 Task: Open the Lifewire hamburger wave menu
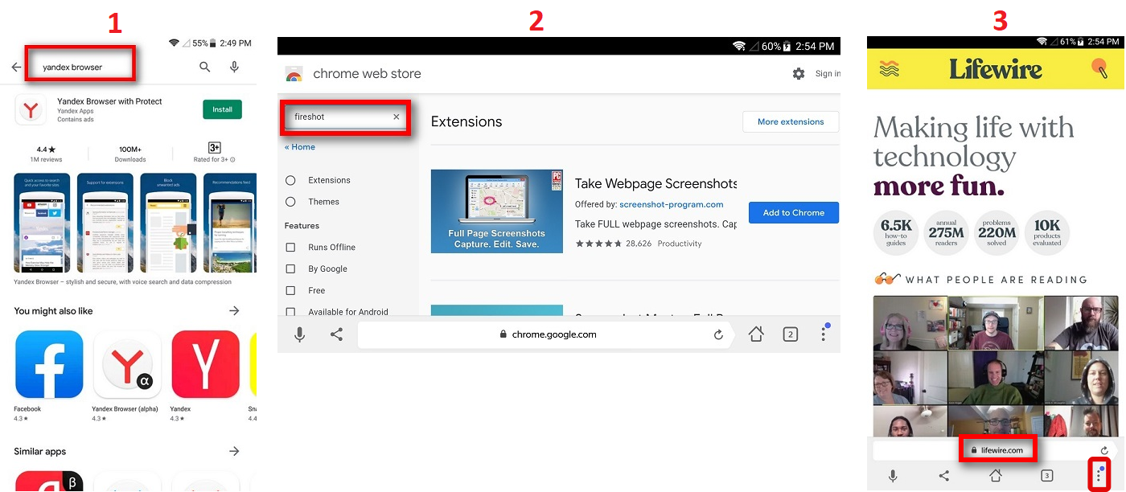pyautogui.click(x=889, y=68)
